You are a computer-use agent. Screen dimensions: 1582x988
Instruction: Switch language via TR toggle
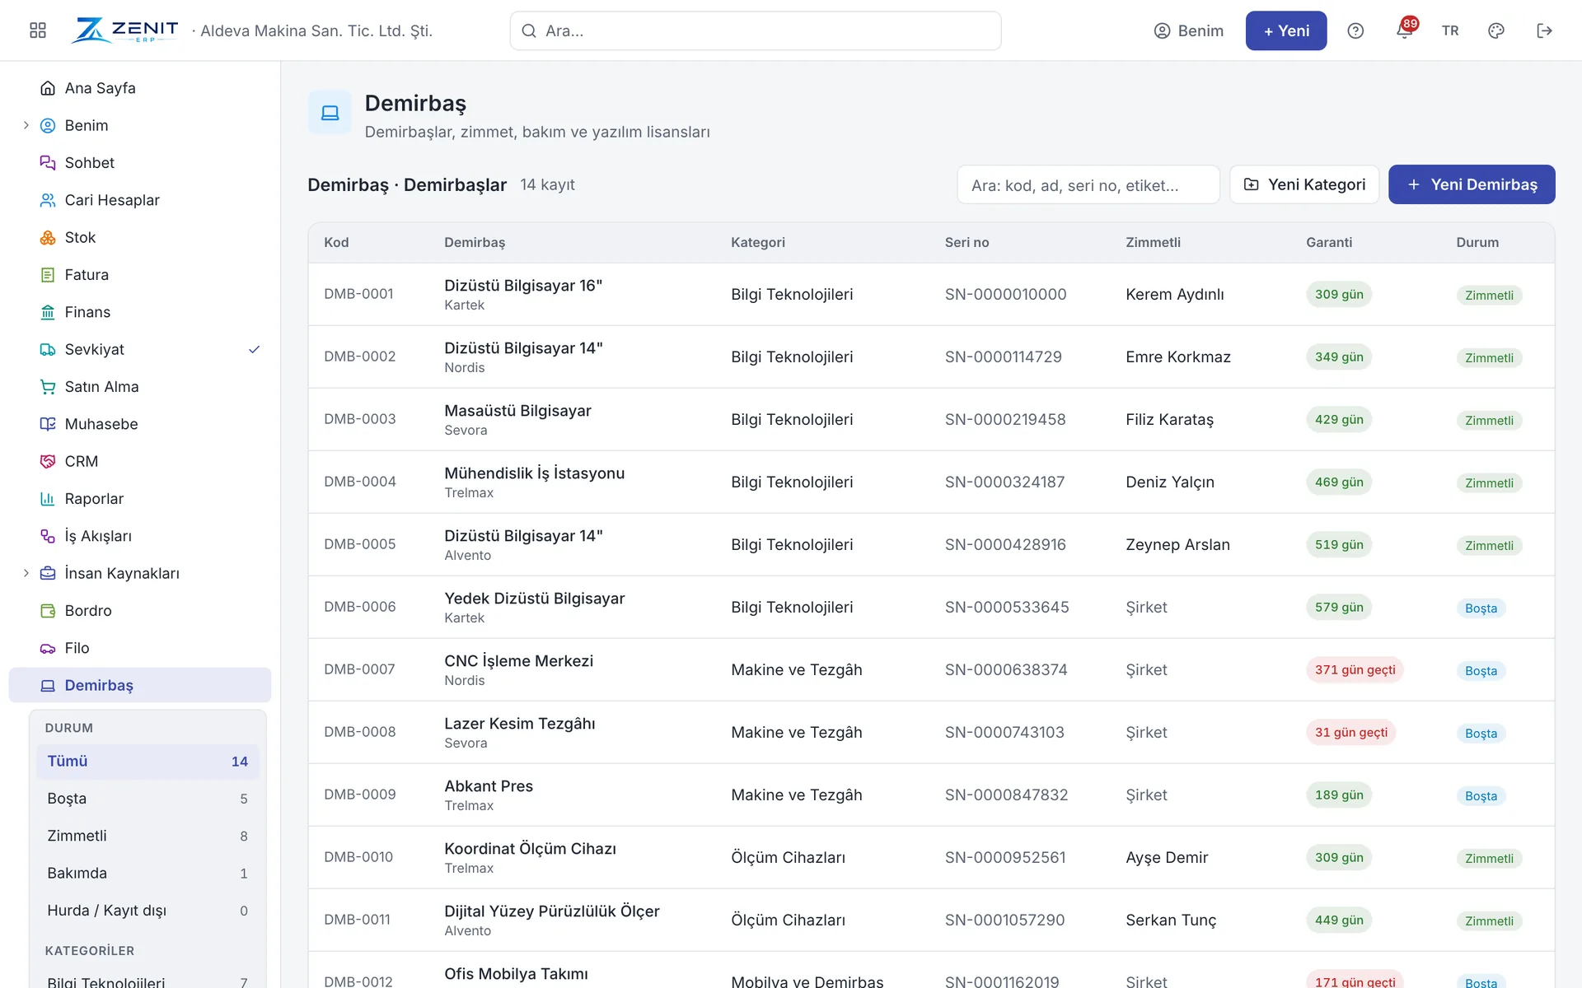[1450, 30]
